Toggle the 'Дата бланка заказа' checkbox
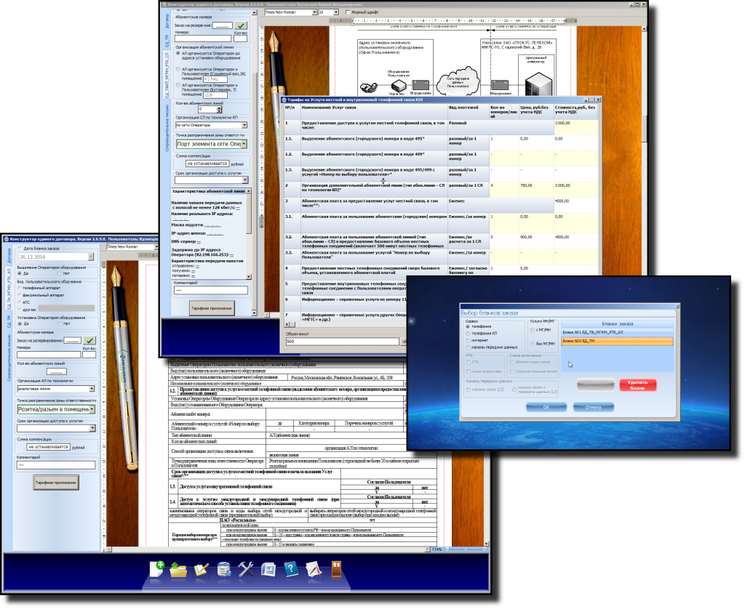Screen dimensions: 745x609 (x=20, y=249)
